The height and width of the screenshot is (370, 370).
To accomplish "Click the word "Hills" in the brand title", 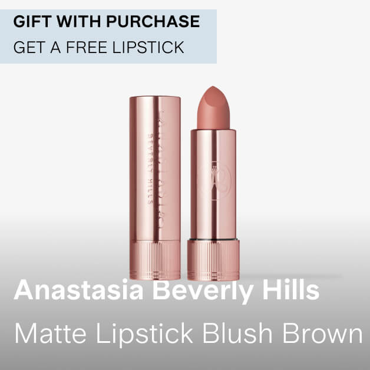I will click(x=291, y=289).
